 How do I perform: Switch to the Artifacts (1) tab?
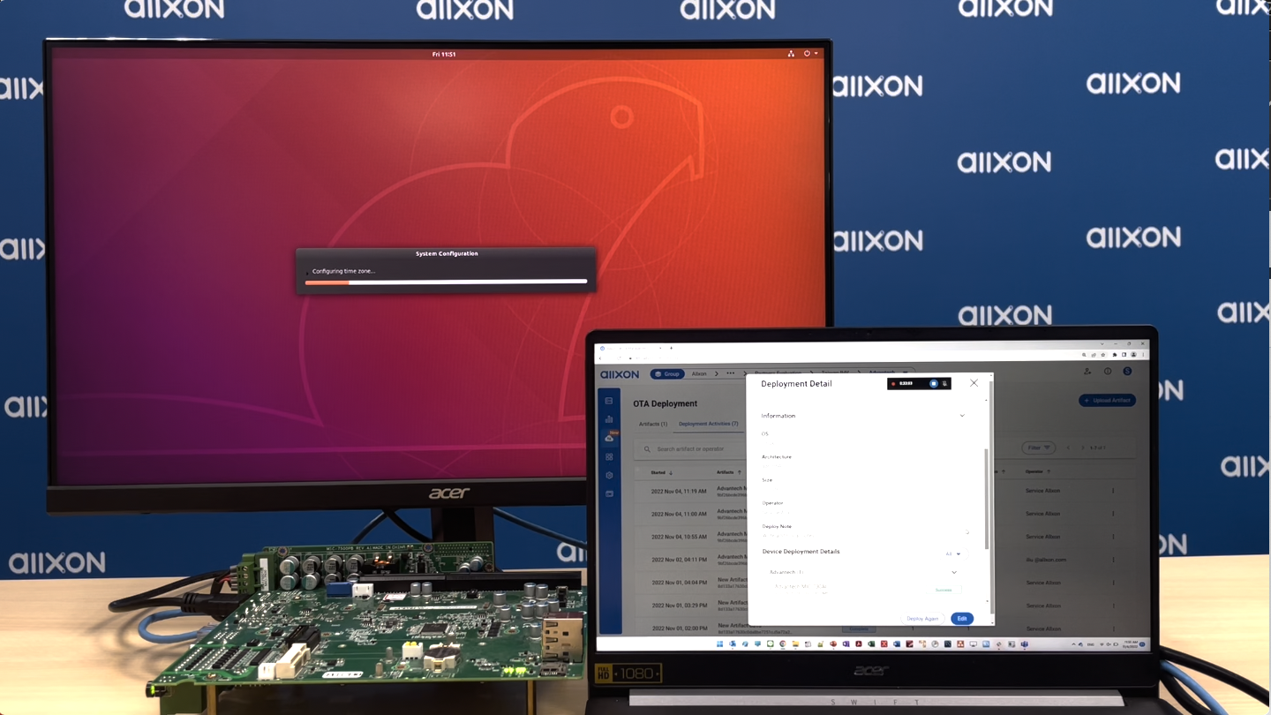(x=652, y=424)
